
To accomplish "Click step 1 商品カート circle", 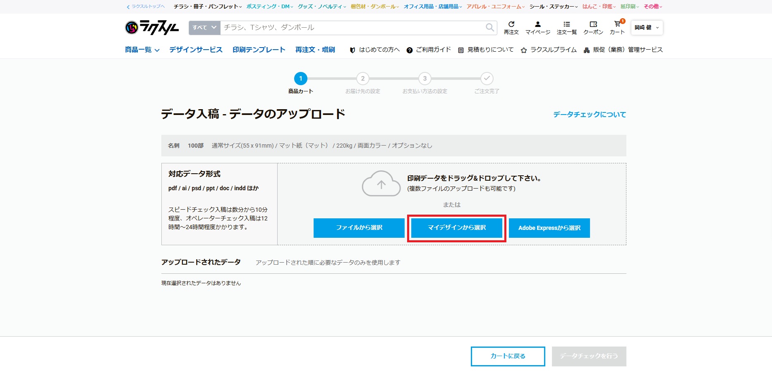I will pos(301,79).
